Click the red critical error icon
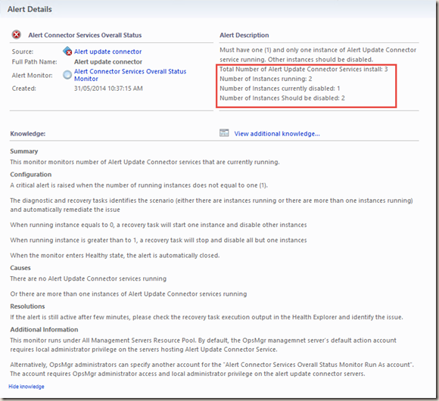439x401 pixels. [17, 35]
